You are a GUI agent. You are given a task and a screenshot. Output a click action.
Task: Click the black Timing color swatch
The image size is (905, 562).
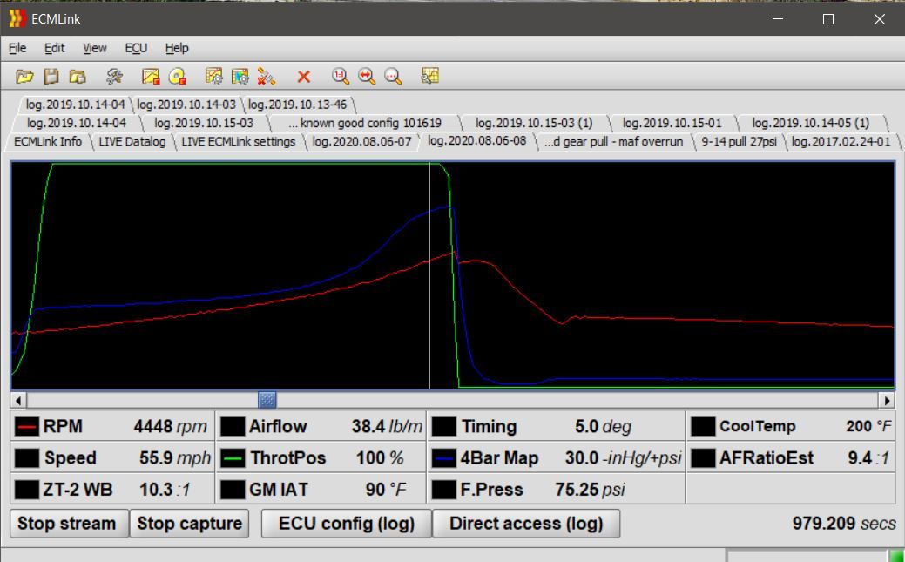coord(444,427)
